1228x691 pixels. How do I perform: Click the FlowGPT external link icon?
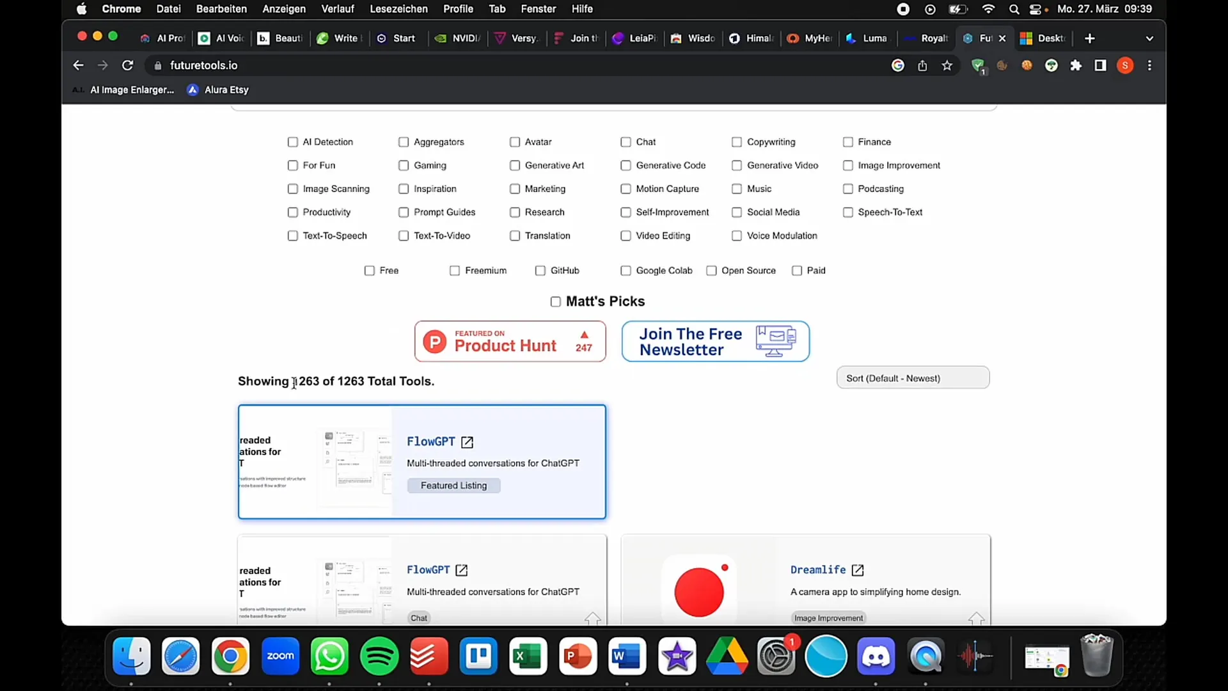tap(468, 441)
